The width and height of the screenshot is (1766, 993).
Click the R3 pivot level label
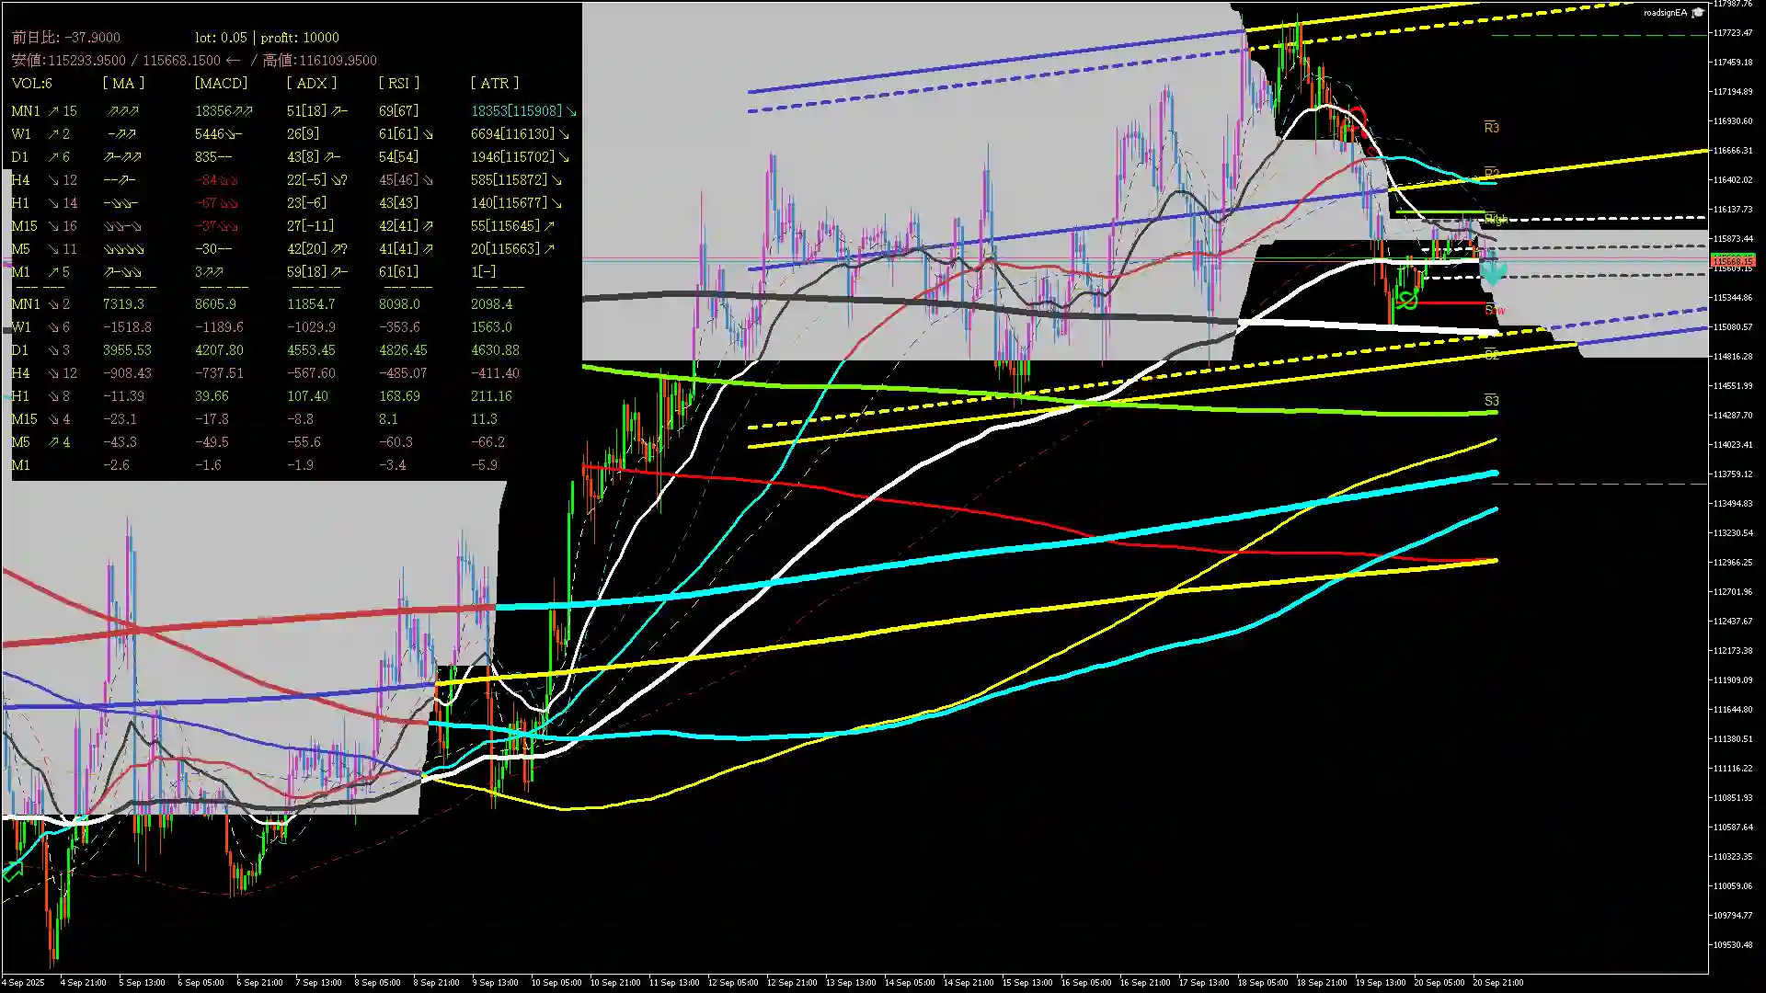tap(1491, 128)
